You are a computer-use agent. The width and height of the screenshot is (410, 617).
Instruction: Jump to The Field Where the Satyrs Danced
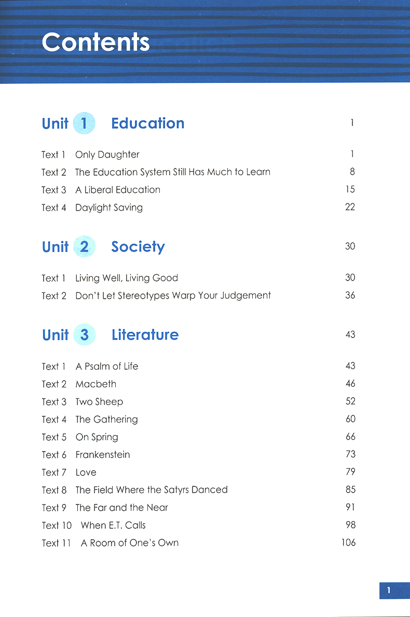pyautogui.click(x=151, y=490)
